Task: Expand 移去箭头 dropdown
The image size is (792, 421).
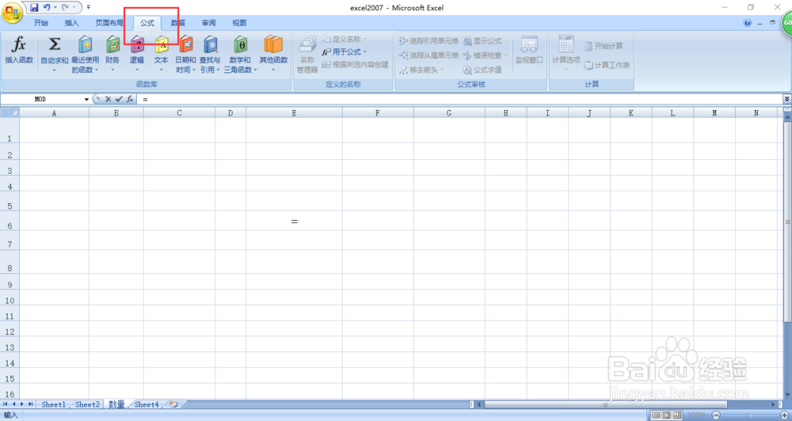Action: (x=442, y=70)
